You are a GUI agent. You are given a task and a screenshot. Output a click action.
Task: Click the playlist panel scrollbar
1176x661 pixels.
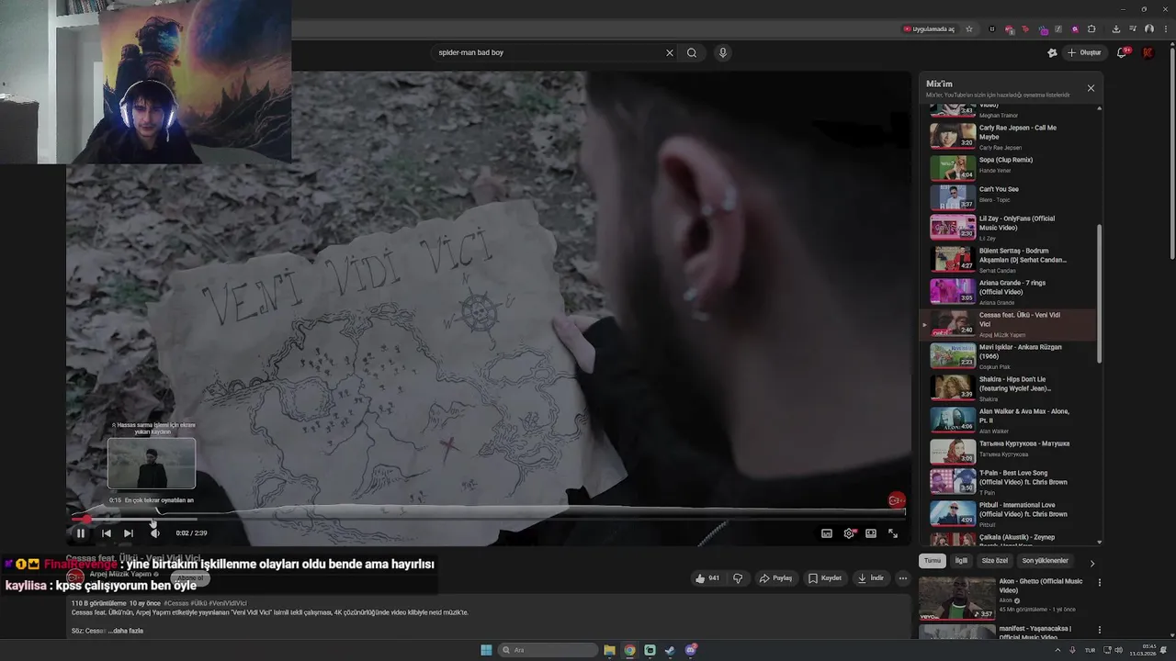pos(1100,292)
